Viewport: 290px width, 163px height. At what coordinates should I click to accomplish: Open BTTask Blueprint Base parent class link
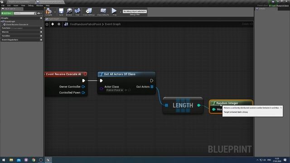point(279,5)
